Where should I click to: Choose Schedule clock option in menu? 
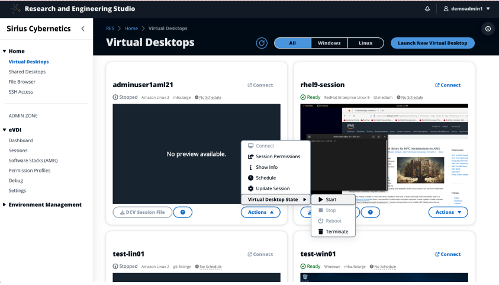[x=265, y=178]
